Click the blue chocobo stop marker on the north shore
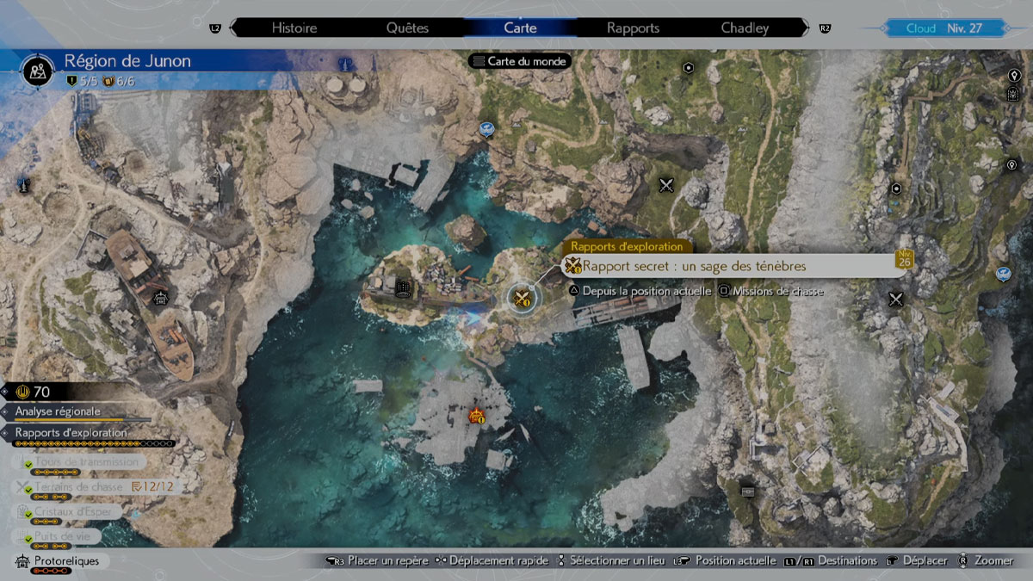This screenshot has height=581, width=1033. point(486,130)
